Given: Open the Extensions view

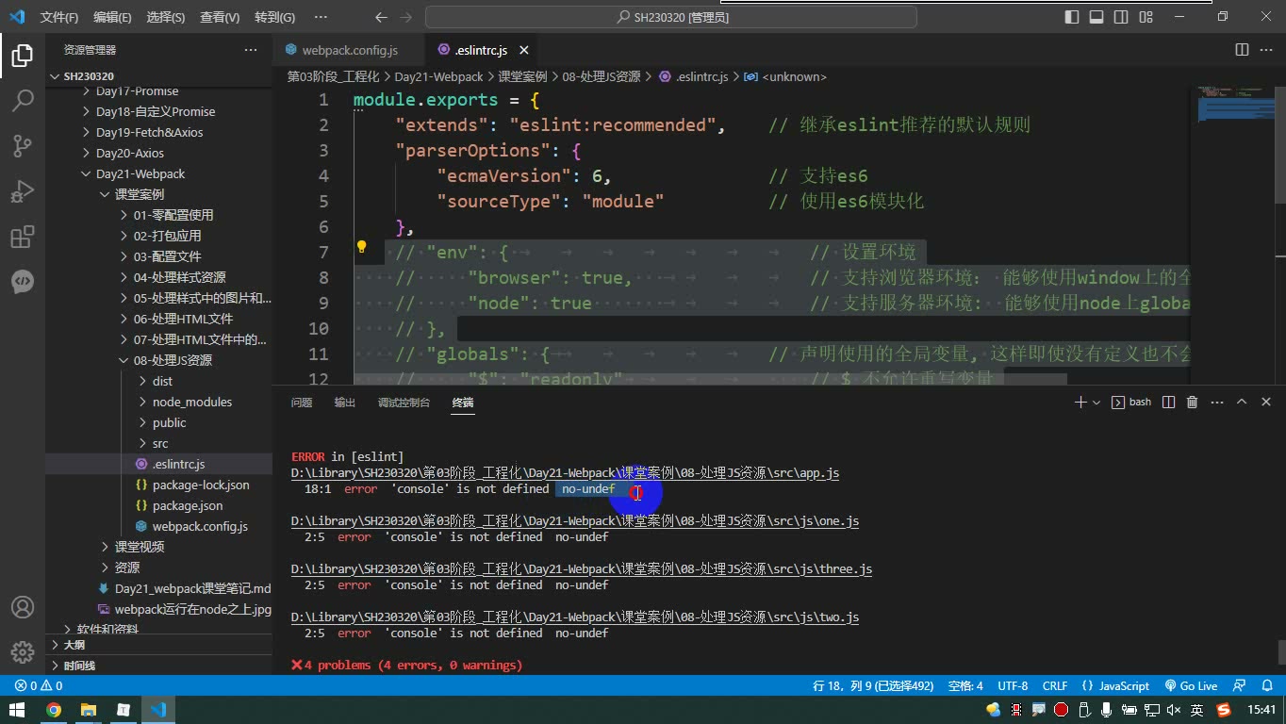Looking at the screenshot, I should pos(23,237).
